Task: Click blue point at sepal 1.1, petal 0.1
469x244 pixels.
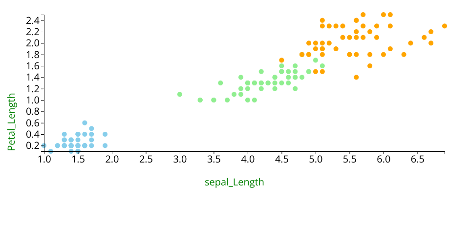Action: point(51,151)
